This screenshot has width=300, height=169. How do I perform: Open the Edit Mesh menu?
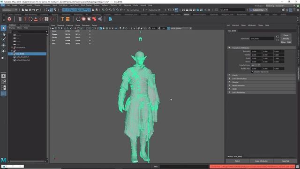63,5
